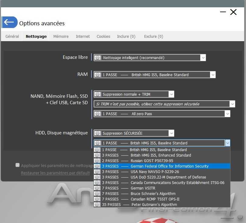Expand the Si TRIM n'est pas possible dropdown
The width and height of the screenshot is (246, 223).
point(232,104)
